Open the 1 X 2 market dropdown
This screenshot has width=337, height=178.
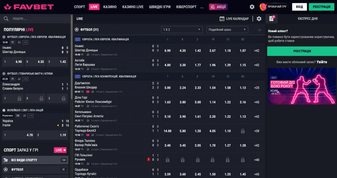pyautogui.click(x=182, y=30)
